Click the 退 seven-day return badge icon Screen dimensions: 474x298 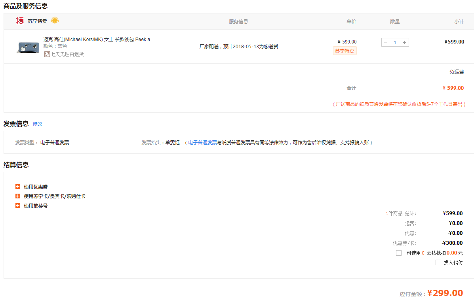pyautogui.click(x=47, y=54)
